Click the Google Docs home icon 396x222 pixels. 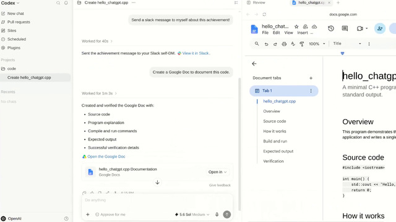254,29
